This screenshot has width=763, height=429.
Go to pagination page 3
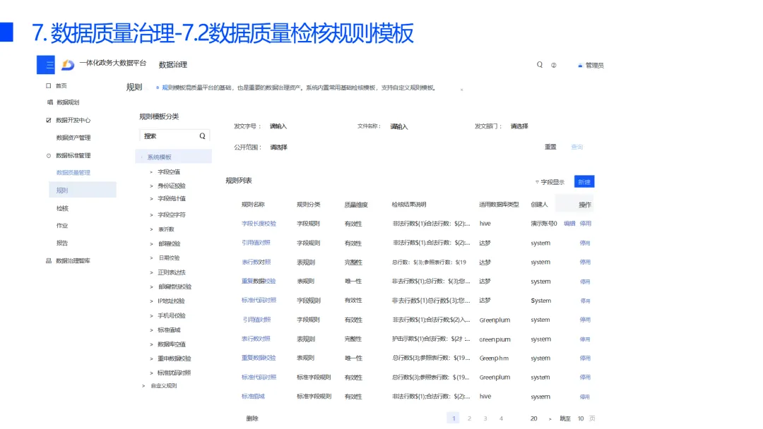485,418
